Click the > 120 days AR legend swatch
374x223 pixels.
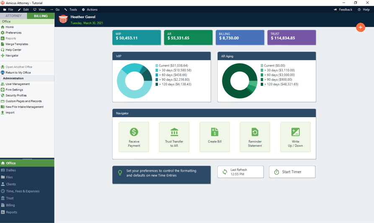coord(262,84)
